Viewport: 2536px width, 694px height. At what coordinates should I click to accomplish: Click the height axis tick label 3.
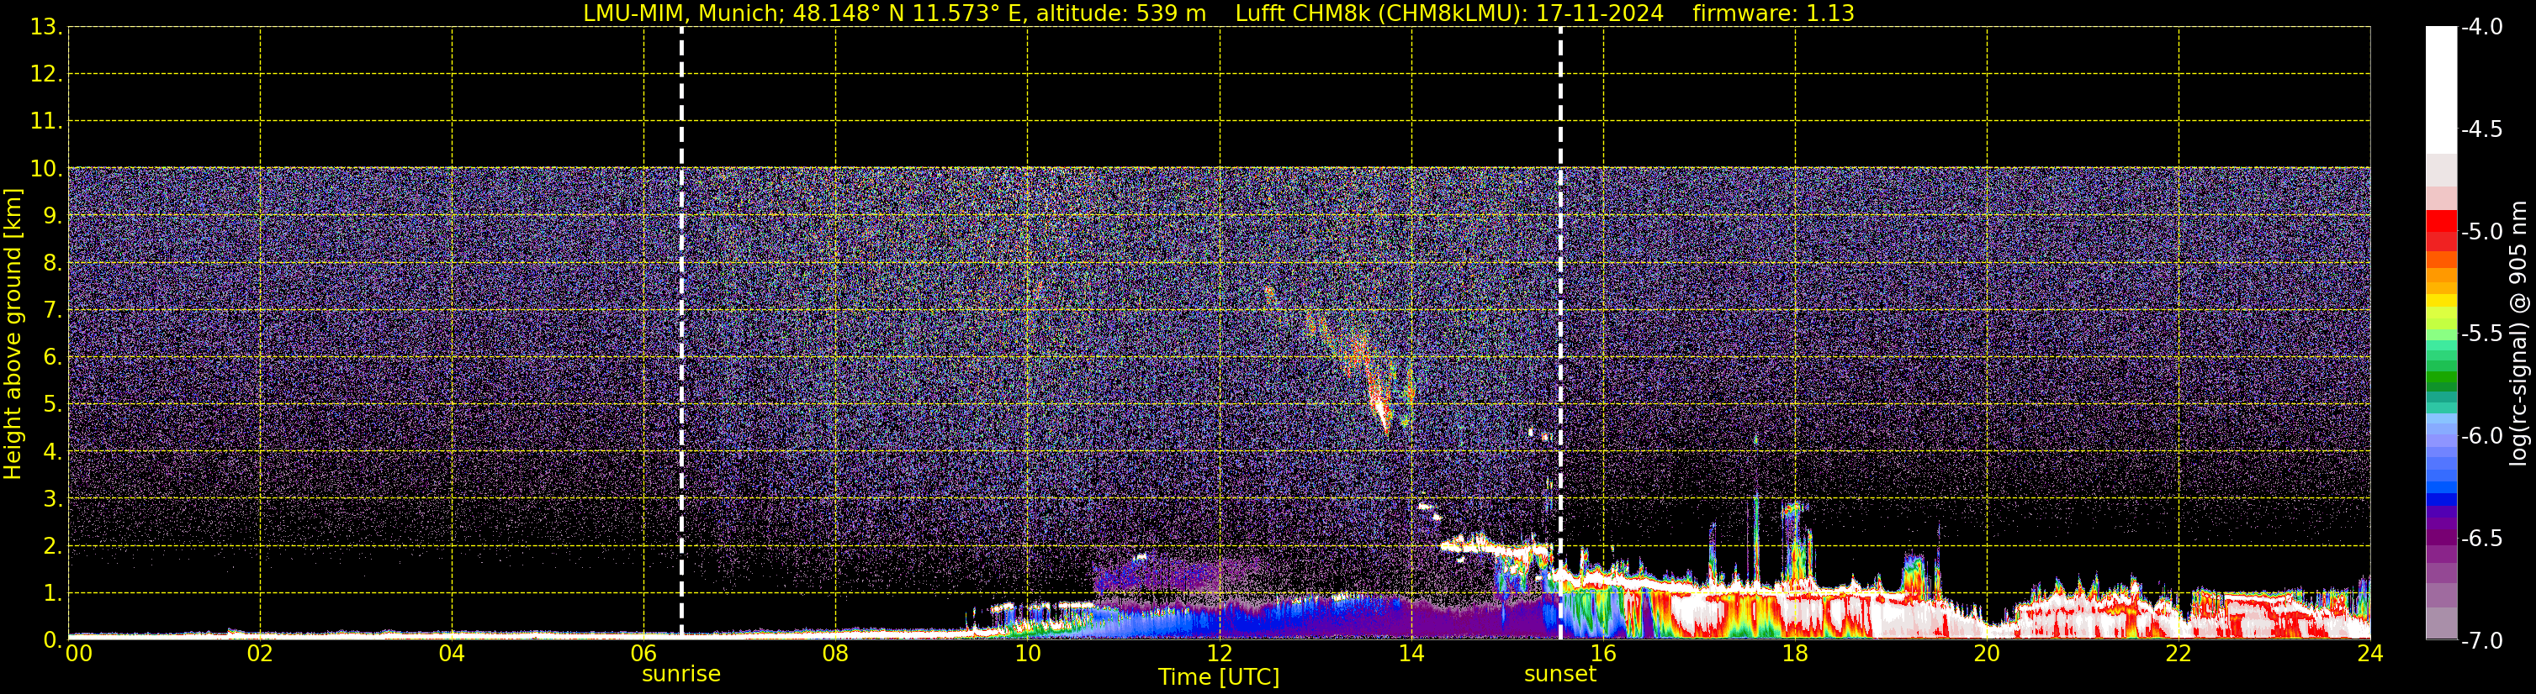(x=52, y=498)
